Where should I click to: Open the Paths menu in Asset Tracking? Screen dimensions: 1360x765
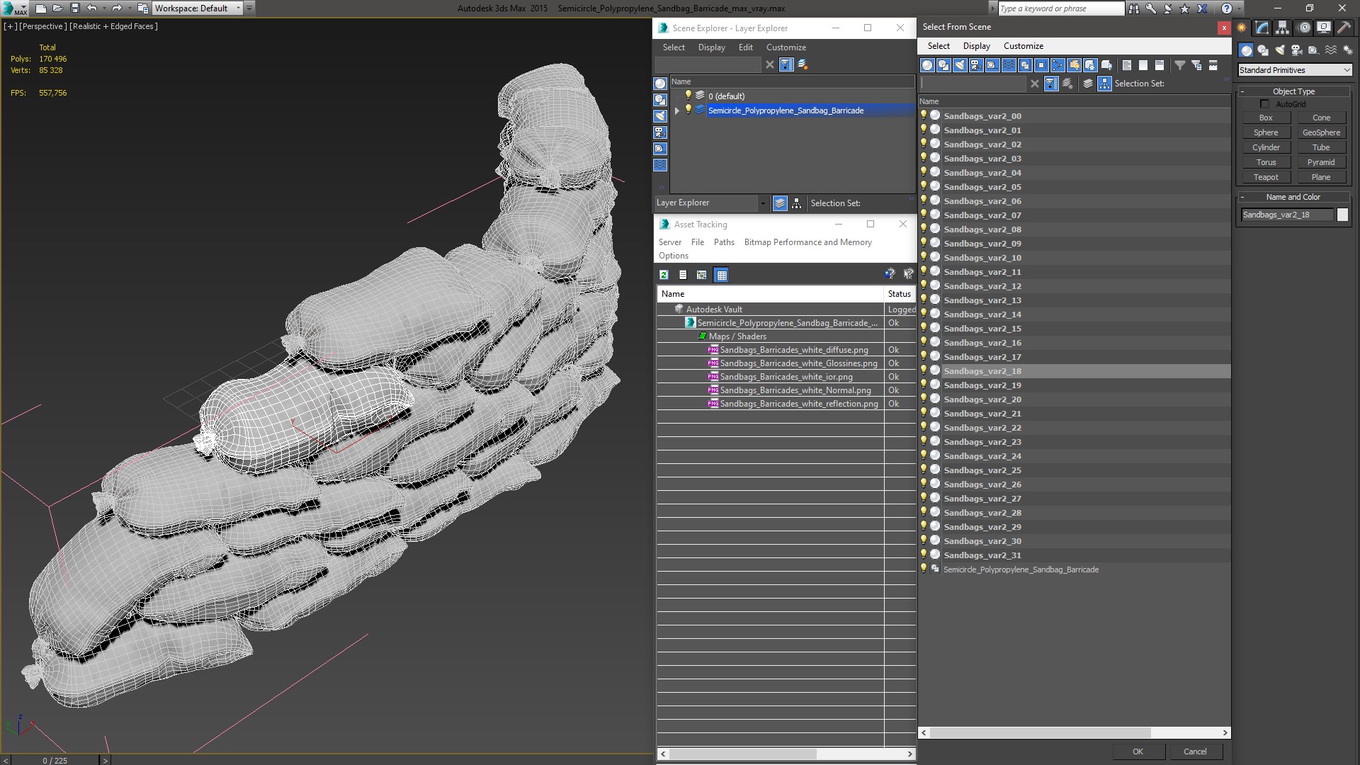tap(724, 242)
